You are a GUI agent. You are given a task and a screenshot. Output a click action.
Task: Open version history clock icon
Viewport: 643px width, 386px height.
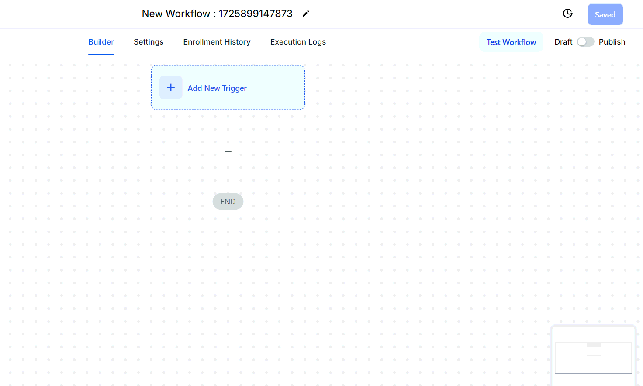[568, 14]
